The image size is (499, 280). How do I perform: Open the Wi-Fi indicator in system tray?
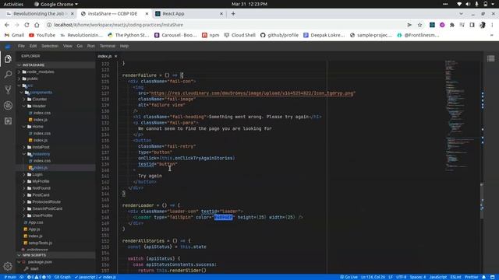459,4
